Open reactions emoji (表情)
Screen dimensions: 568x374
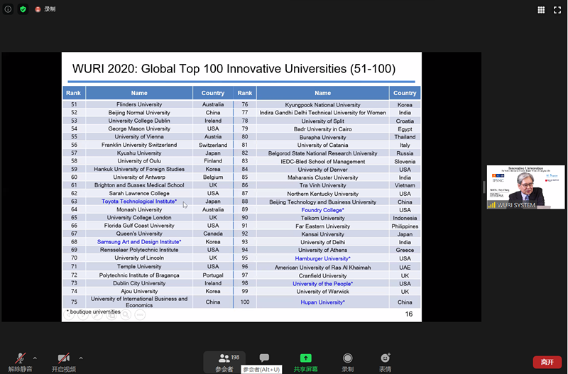coord(385,362)
